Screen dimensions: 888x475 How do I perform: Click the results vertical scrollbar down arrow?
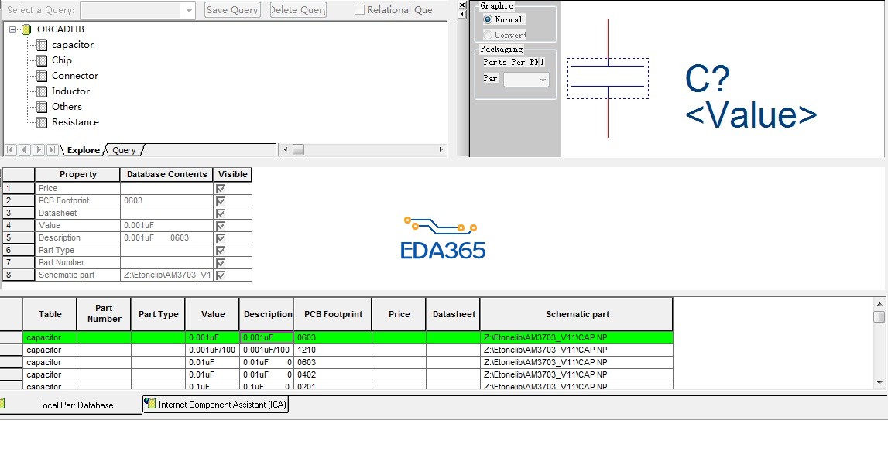879,383
